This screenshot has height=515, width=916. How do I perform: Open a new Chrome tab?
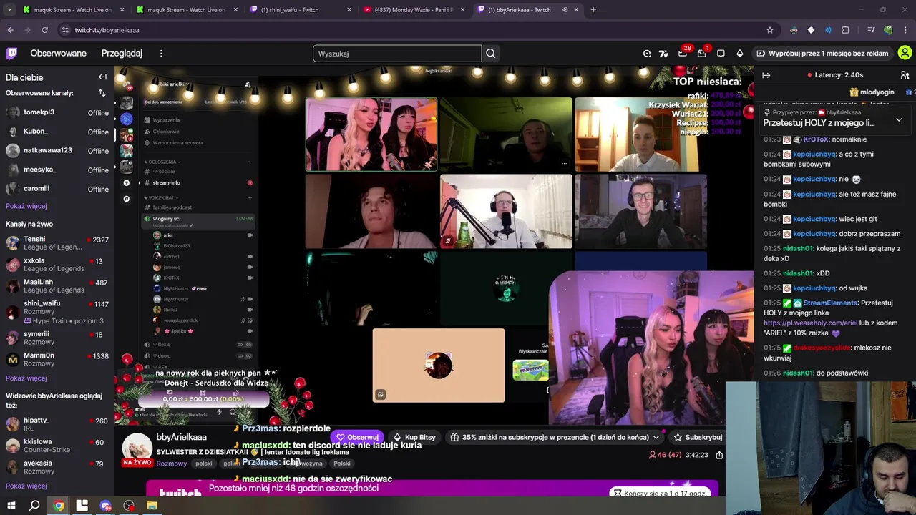click(x=593, y=9)
